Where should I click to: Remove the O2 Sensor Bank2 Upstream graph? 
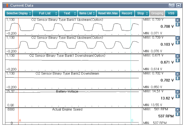pyautogui.click(x=177, y=38)
